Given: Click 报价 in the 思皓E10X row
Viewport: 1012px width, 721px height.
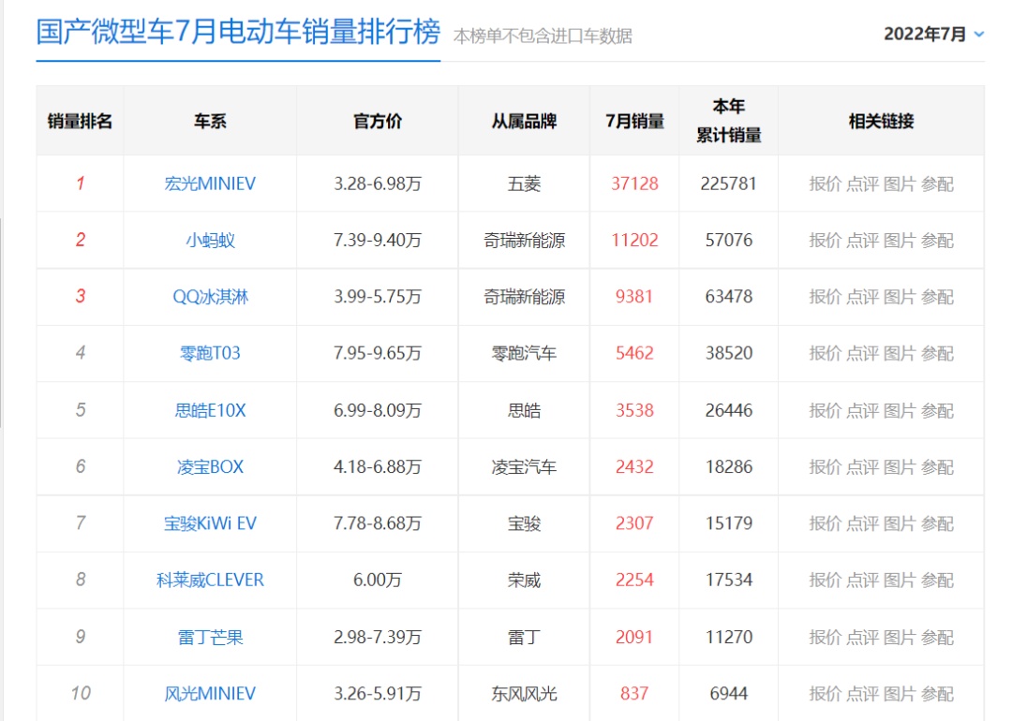Looking at the screenshot, I should click(x=825, y=410).
